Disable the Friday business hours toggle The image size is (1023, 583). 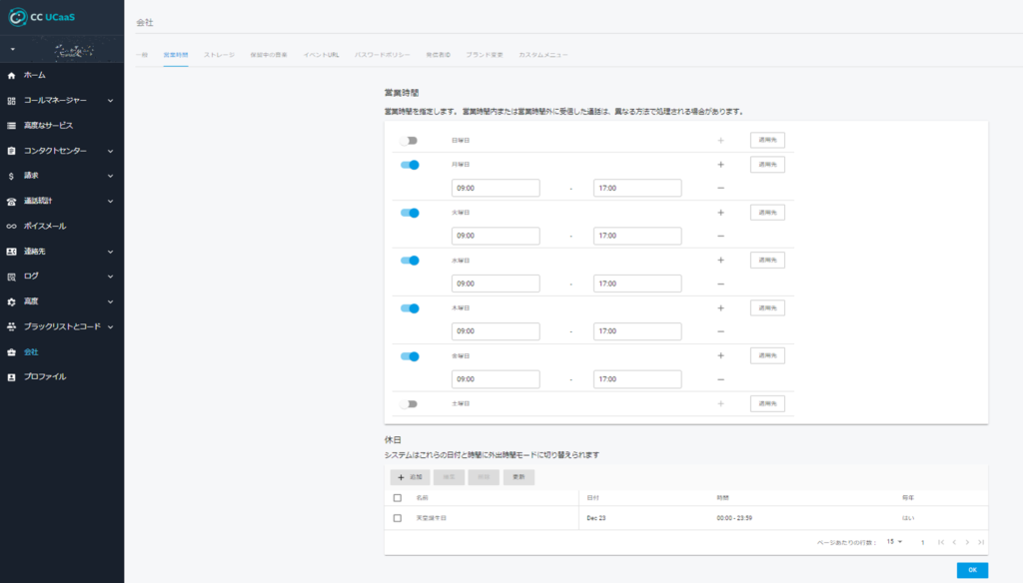coord(409,356)
